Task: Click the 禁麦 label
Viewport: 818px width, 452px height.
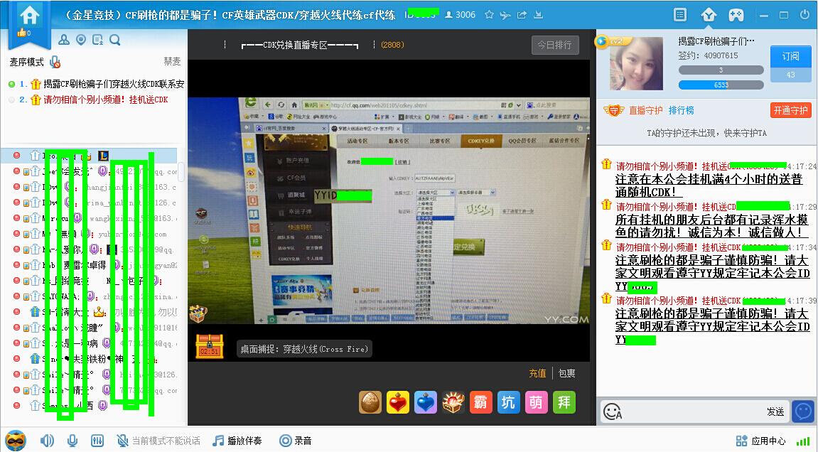Action: click(172, 62)
